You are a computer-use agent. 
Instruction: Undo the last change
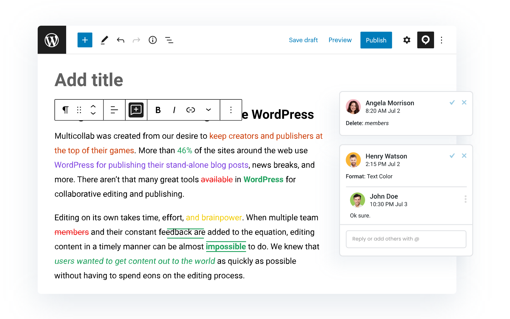(121, 40)
